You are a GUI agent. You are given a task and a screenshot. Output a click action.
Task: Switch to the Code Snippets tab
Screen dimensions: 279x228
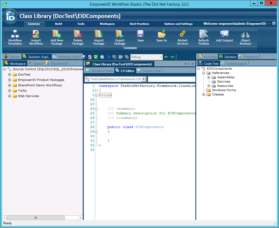[236, 64]
